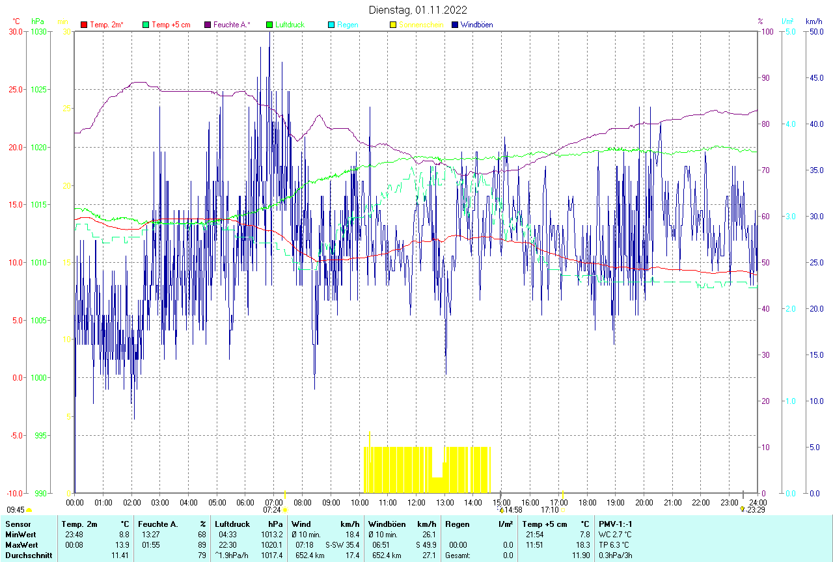833x562 pixels.
Task: Click the sunset time 17:10
Action: tap(550, 510)
